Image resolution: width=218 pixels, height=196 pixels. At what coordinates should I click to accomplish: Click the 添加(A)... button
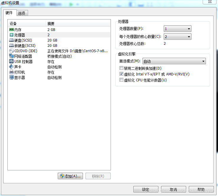coord(70,176)
